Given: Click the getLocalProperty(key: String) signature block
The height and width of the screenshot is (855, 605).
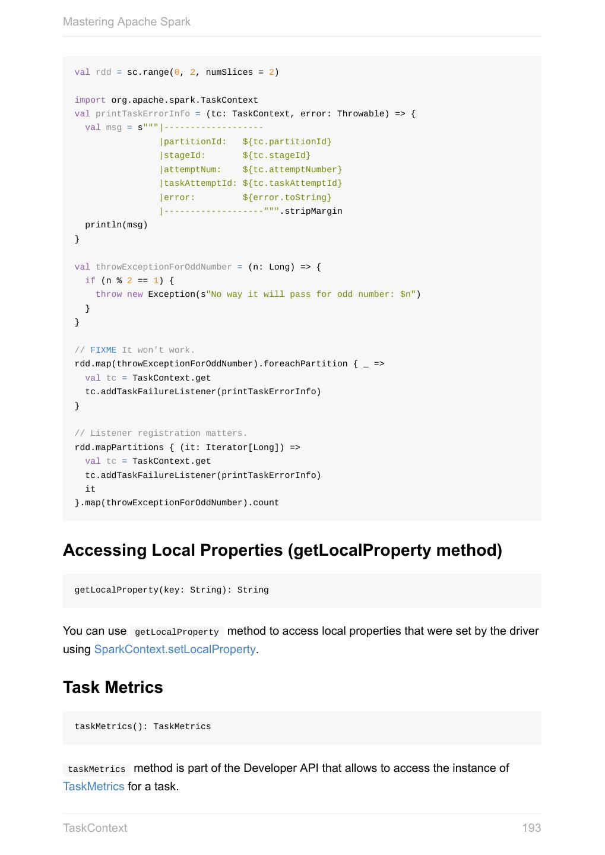Looking at the screenshot, I should pyautogui.click(x=172, y=590).
